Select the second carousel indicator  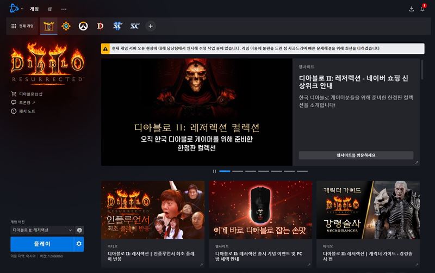coord(238,171)
